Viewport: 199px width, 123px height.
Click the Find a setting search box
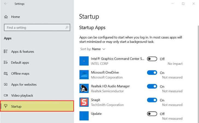click(x=37, y=27)
